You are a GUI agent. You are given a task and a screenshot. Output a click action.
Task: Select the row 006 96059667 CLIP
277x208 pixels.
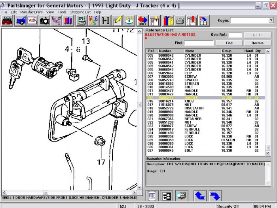tap(206, 73)
